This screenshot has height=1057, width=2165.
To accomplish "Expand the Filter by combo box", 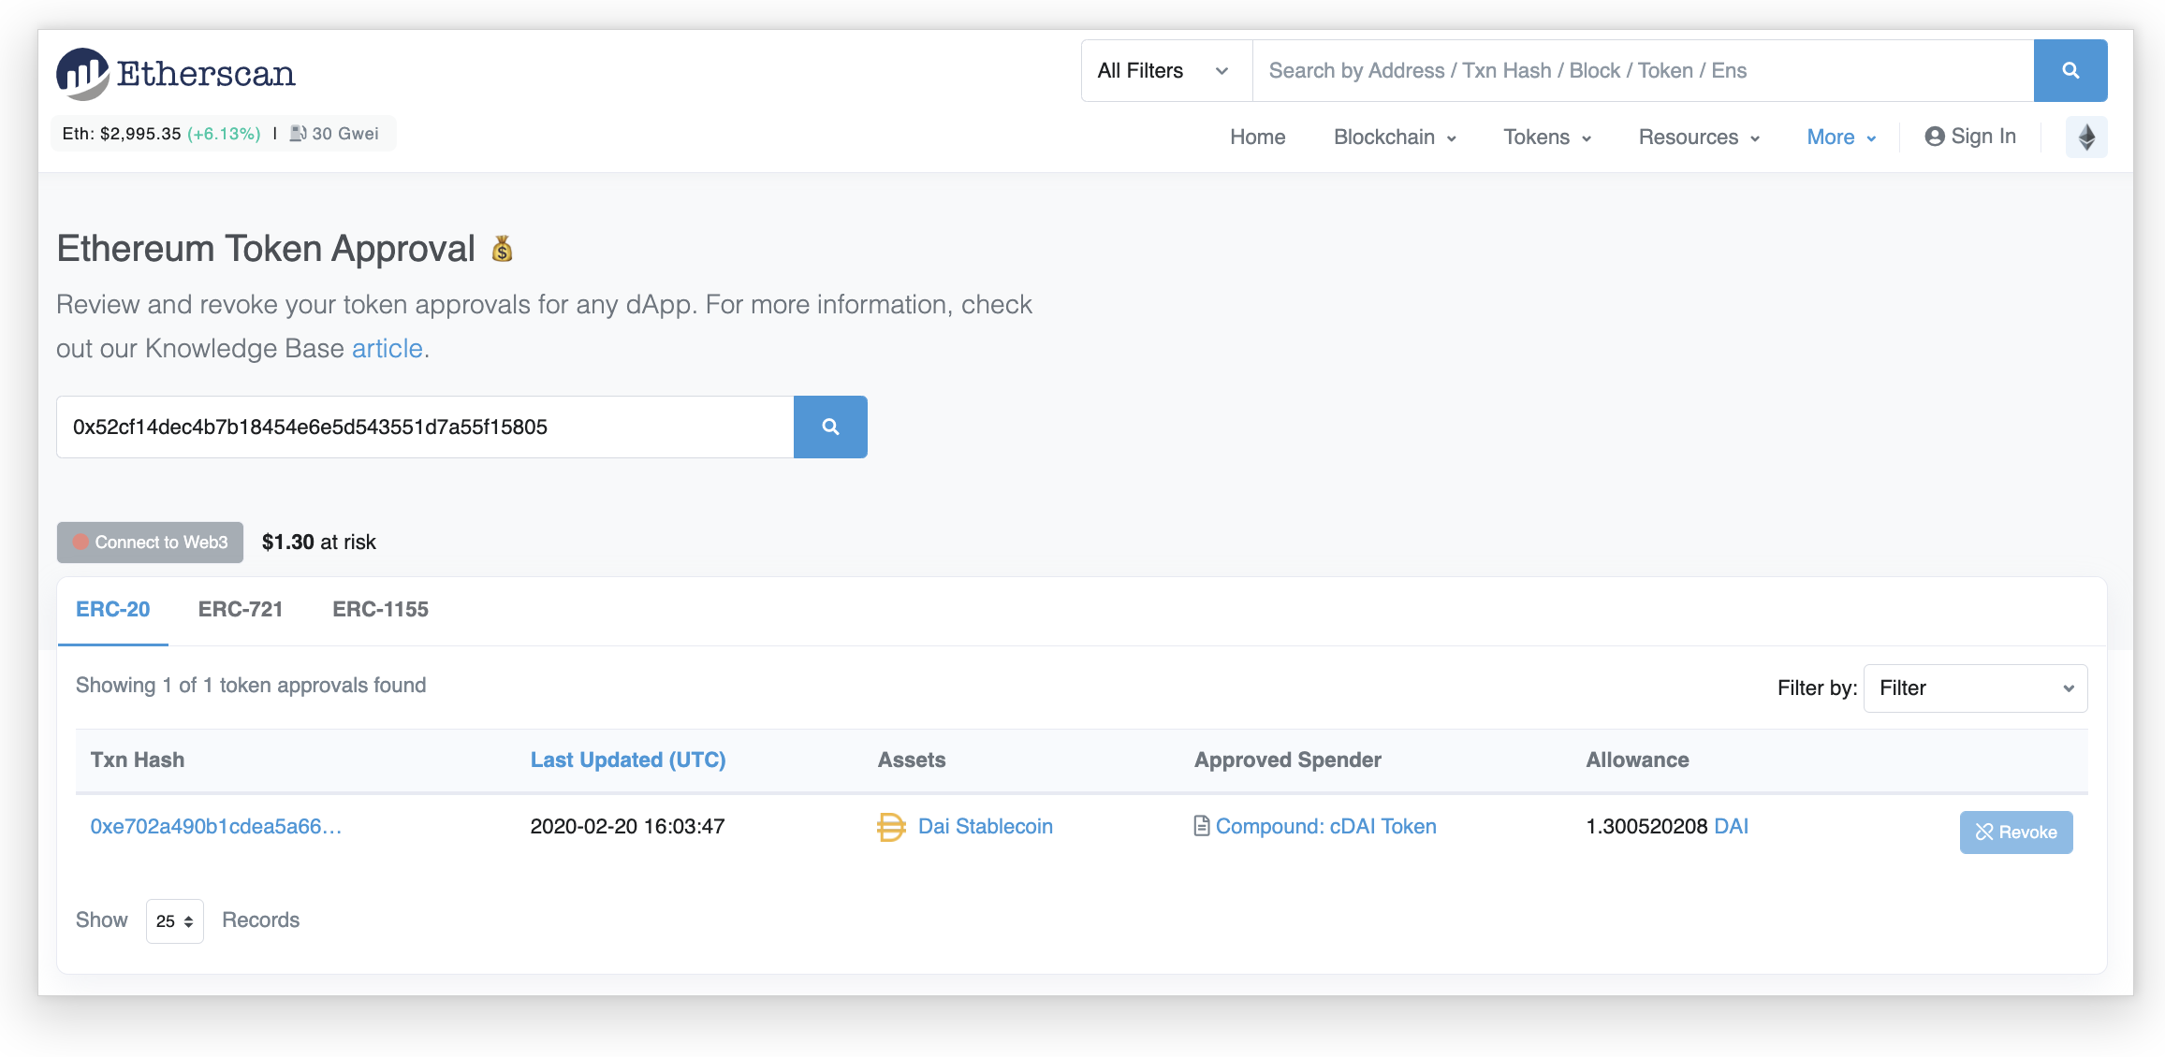I will (1975, 688).
